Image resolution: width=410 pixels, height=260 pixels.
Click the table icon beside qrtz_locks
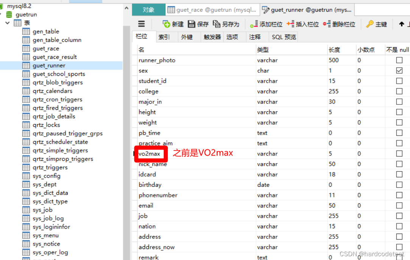coord(26,125)
